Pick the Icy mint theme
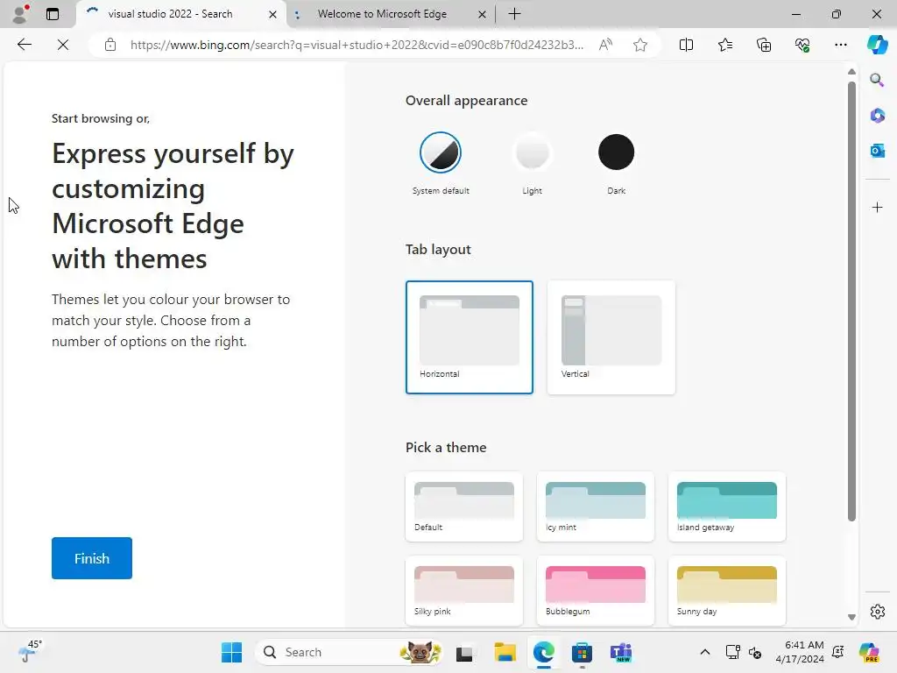This screenshot has width=897, height=673. (x=595, y=507)
